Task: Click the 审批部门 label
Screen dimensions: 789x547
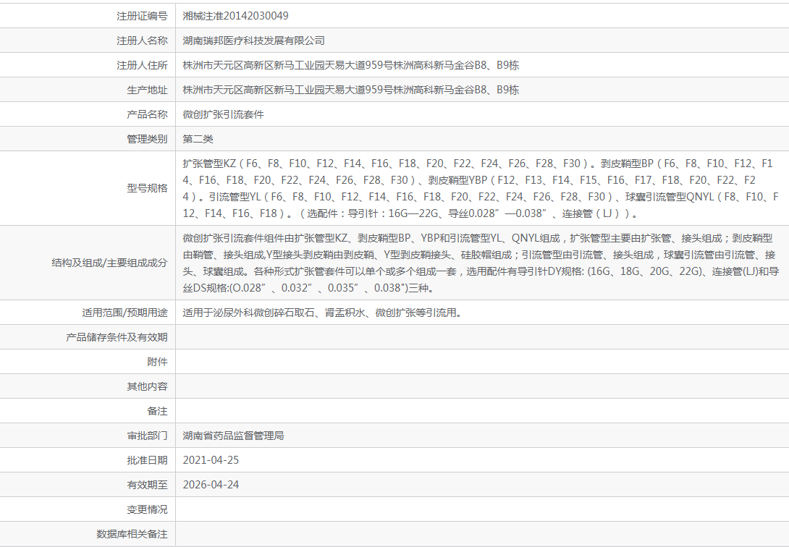Action: coord(147,436)
